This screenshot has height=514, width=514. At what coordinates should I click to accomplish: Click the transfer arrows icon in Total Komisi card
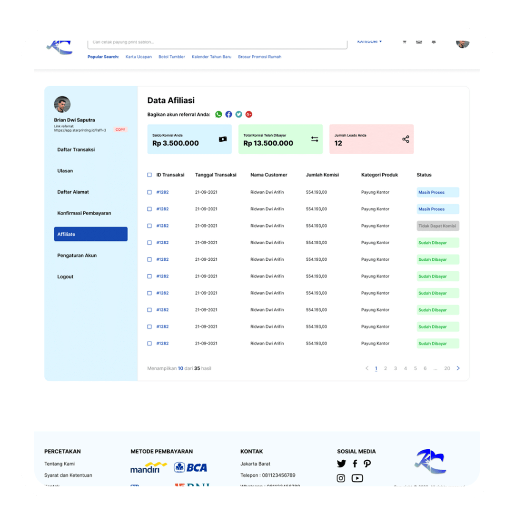[x=315, y=139]
